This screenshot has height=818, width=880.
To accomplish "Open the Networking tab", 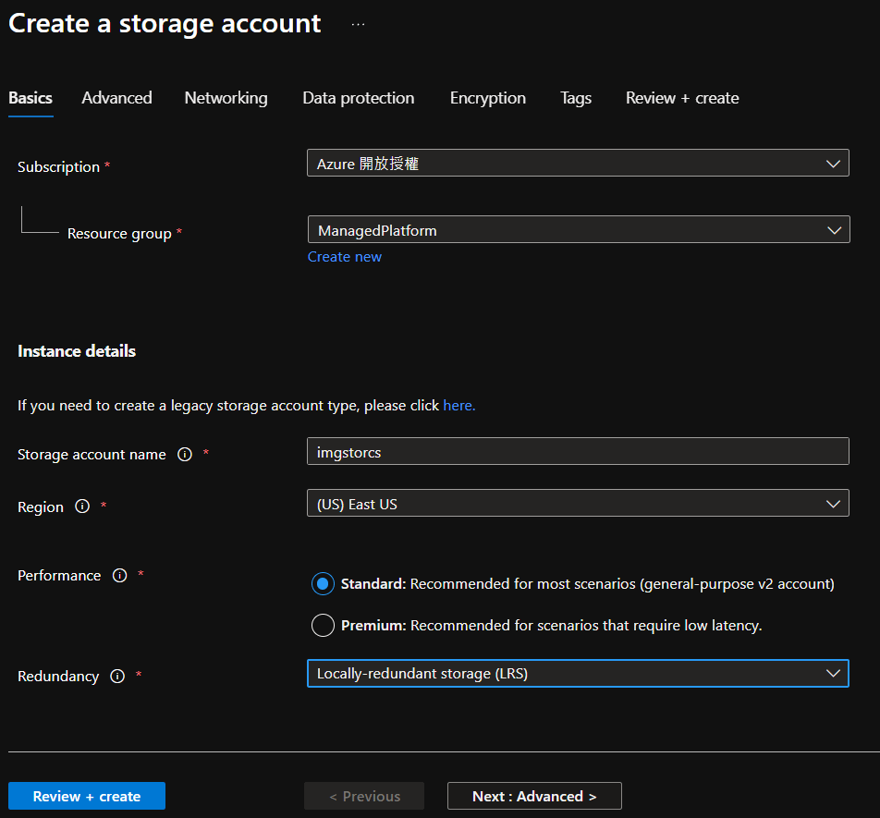I will click(x=226, y=98).
